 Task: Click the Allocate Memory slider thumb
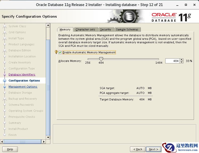coord(101,59)
